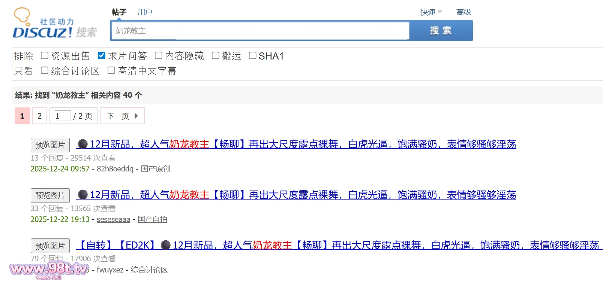
Task: Tick the 高清中文字幕 checkbox
Action: point(111,70)
